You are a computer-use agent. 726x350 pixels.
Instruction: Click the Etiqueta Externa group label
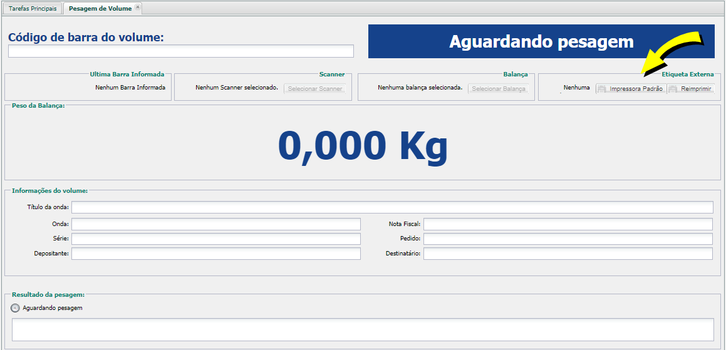(688, 74)
